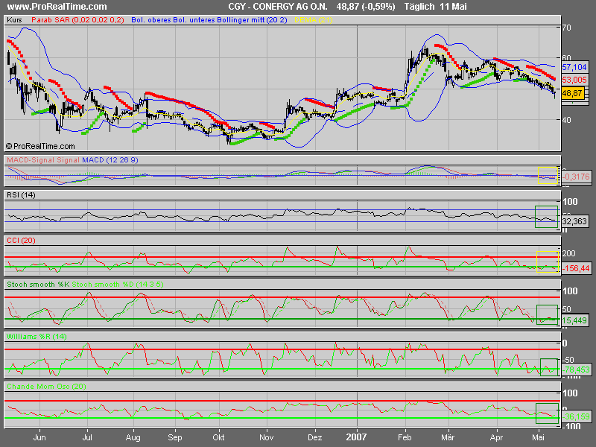The image size is (596, 447).
Task: Click the red 48,87 price tag
Action: pyautogui.click(x=572, y=92)
